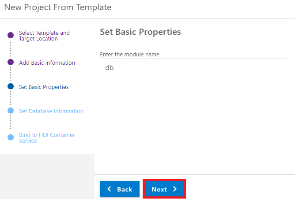Image resolution: width=295 pixels, height=199 pixels.
Task: Open the 'Add Basic Information' step
Action: [x=47, y=63]
